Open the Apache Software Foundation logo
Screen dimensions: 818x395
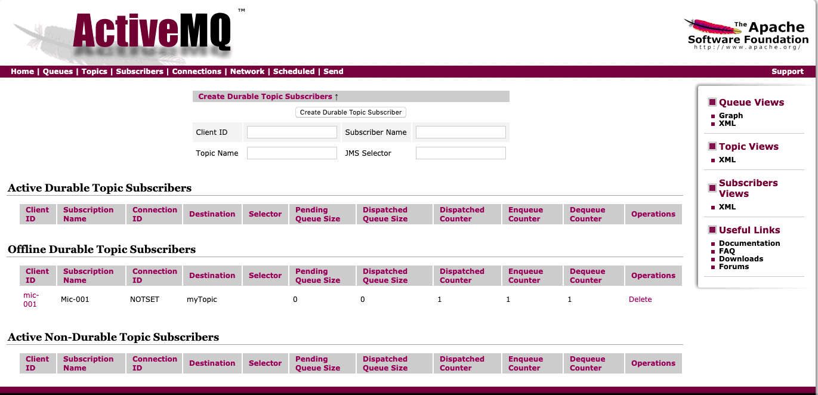tap(746, 33)
